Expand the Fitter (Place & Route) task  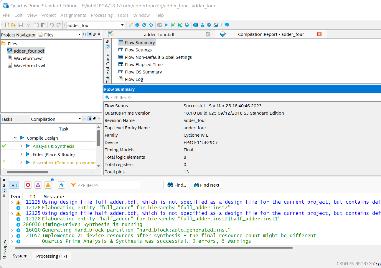pyautogui.click(x=21, y=154)
